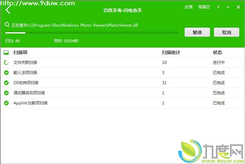Viewport: 245px width, 164px height.
Task: Select the 调试器启动项扫描 row text
Action: (x=29, y=93)
